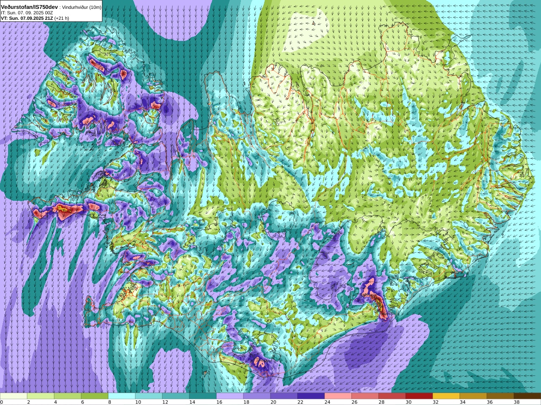Click the legend scale label 26

[355, 402]
